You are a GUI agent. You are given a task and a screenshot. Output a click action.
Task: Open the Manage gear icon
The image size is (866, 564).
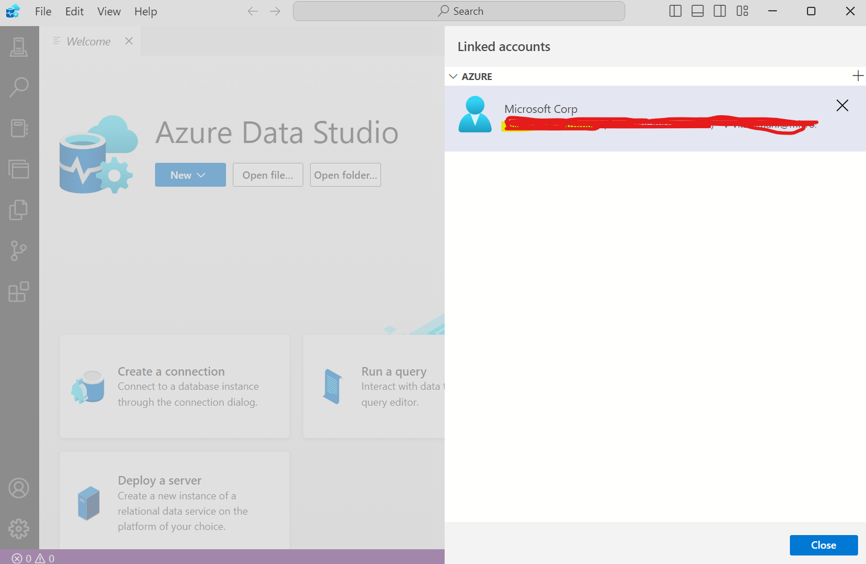tap(19, 529)
